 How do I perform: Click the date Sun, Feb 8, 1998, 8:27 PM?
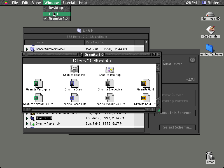pos(105,124)
